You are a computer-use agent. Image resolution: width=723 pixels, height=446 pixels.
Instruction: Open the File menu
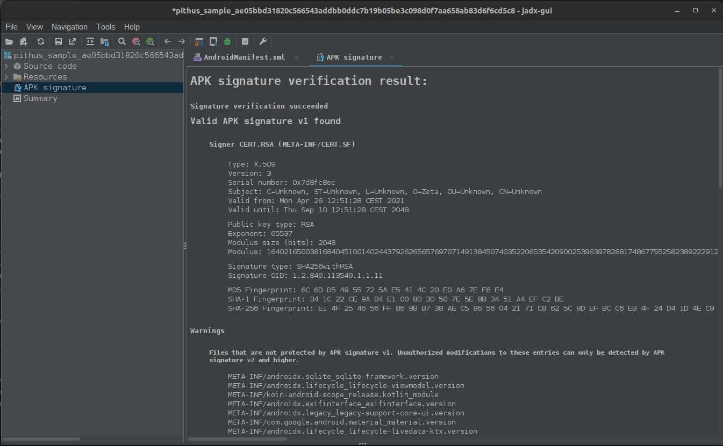click(x=11, y=26)
